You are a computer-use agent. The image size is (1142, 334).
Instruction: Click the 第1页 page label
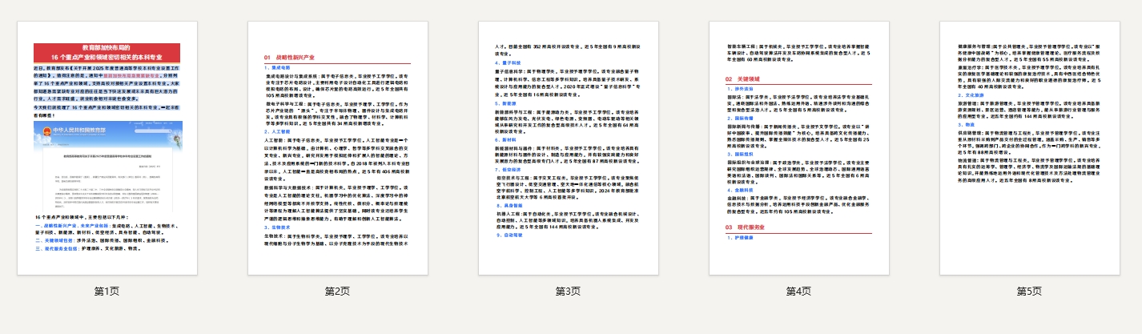[x=107, y=291]
